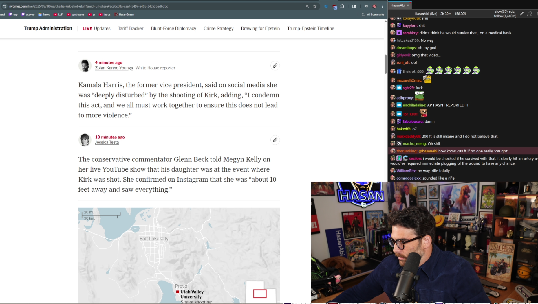The width and height of the screenshot is (538, 304).
Task: Open site information icon in address bar
Action: 5,6
